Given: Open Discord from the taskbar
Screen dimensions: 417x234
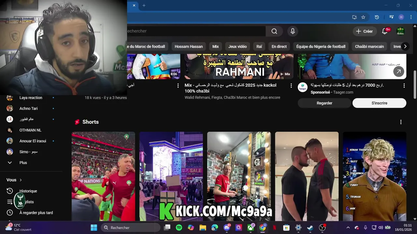Looking at the screenshot, I should click(x=227, y=227).
